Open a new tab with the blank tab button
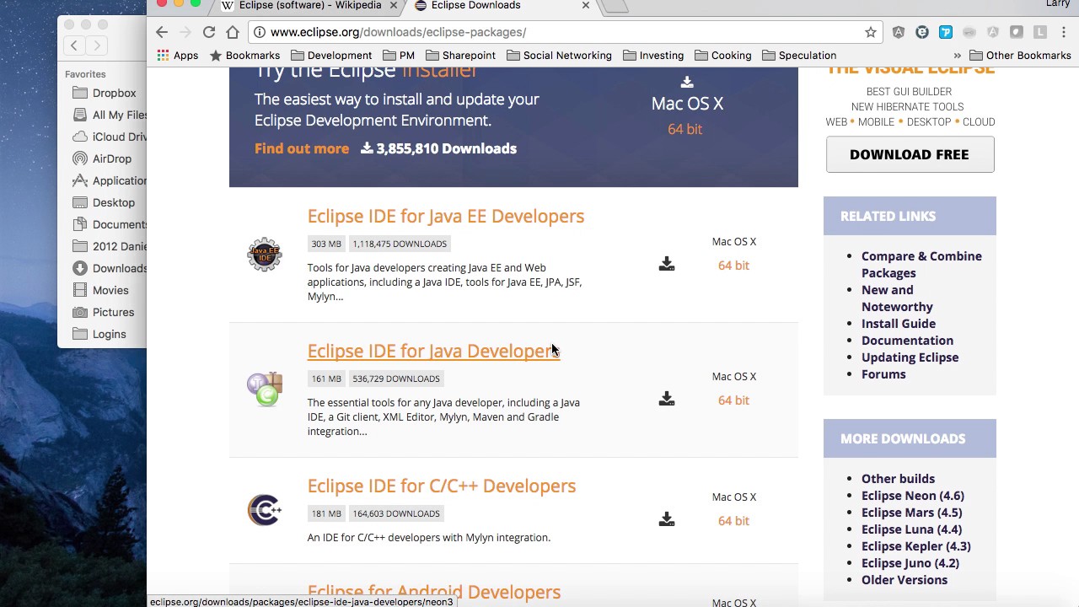 [616, 6]
